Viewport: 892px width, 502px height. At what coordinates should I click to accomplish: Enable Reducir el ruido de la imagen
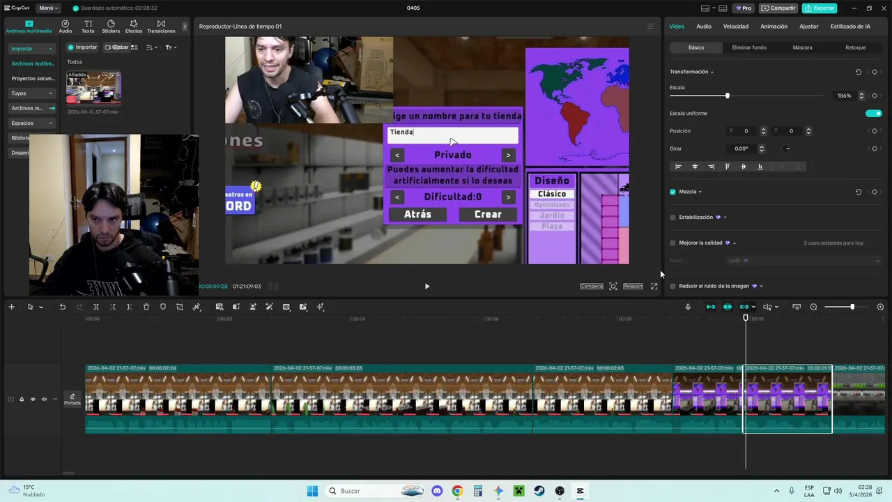pos(672,286)
